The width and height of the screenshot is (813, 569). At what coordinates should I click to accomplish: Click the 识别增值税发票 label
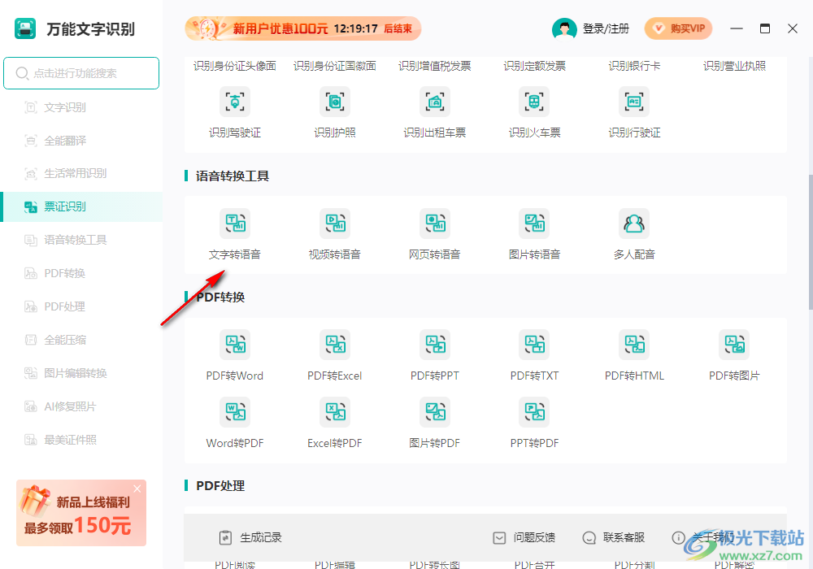[x=434, y=66]
